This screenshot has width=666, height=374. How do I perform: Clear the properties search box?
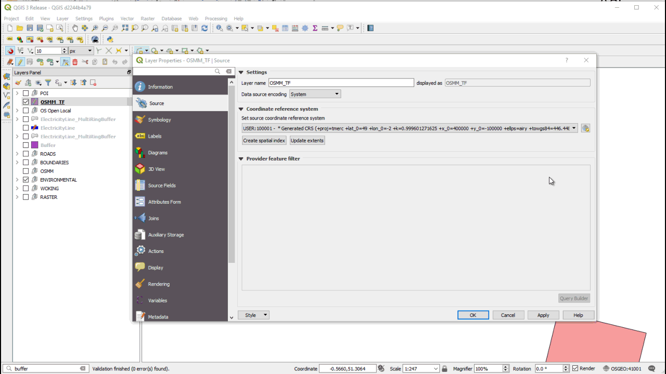228,72
